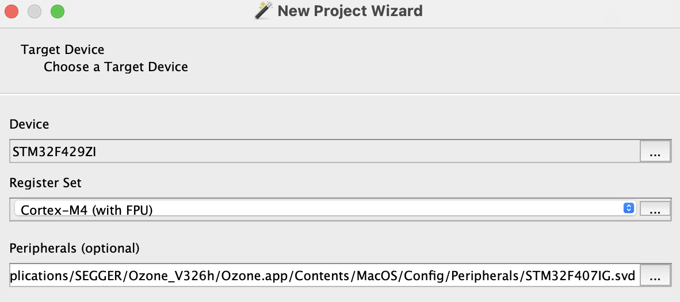Minimize the wizard with the gray button
Image resolution: width=680 pixels, height=302 pixels.
point(35,11)
